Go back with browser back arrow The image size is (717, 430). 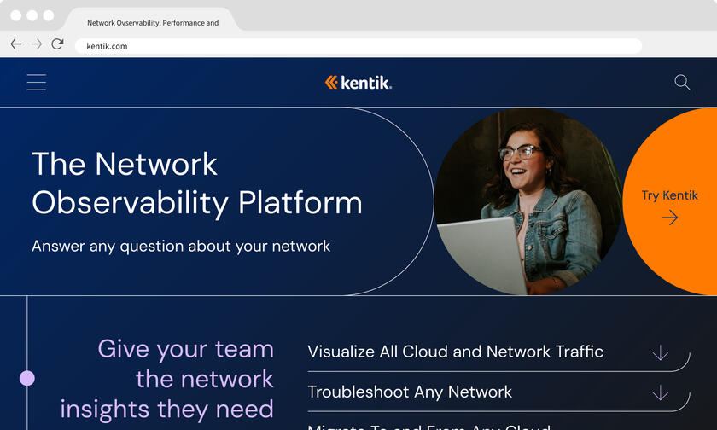tap(15, 44)
